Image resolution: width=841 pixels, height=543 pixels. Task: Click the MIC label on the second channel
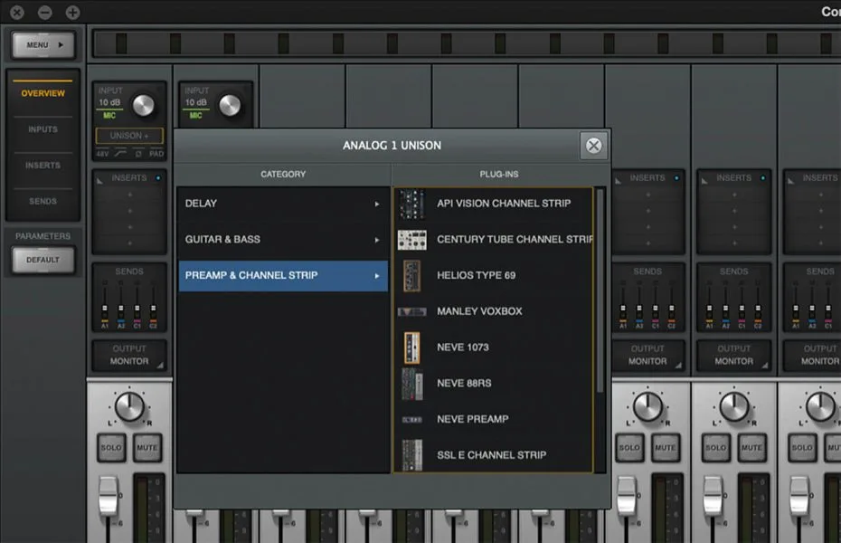pyautogui.click(x=195, y=115)
